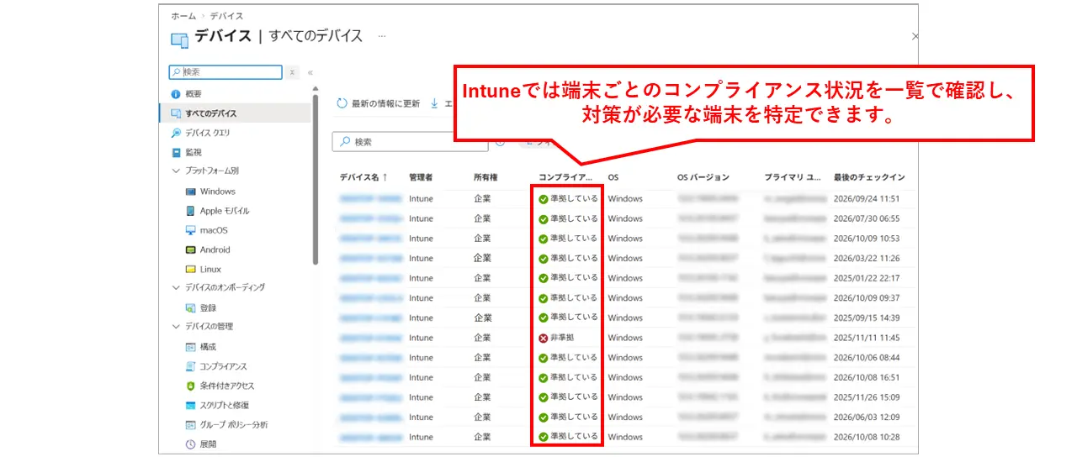1077x457 pixels.
Task: Focus the sidebar 検索 search box
Action: point(225,73)
